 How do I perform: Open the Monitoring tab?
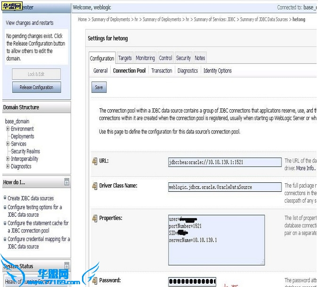(x=145, y=58)
